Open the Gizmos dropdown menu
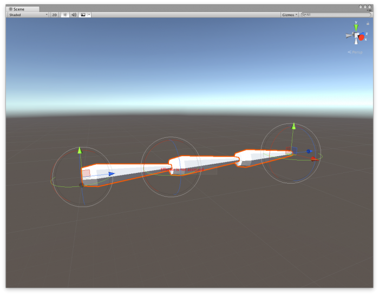Image resolution: width=379 pixels, height=295 pixels. pos(290,15)
